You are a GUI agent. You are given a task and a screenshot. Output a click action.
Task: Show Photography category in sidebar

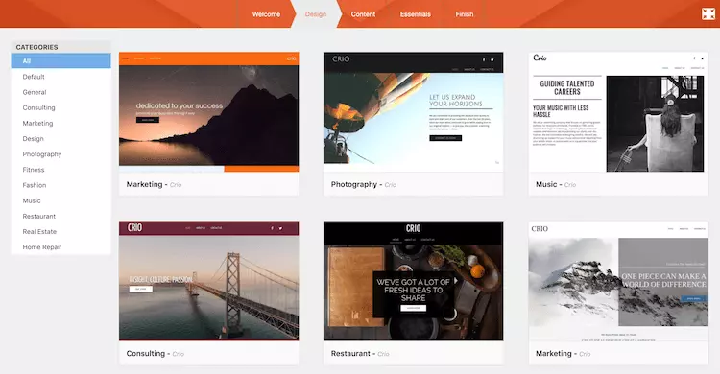tap(61, 154)
